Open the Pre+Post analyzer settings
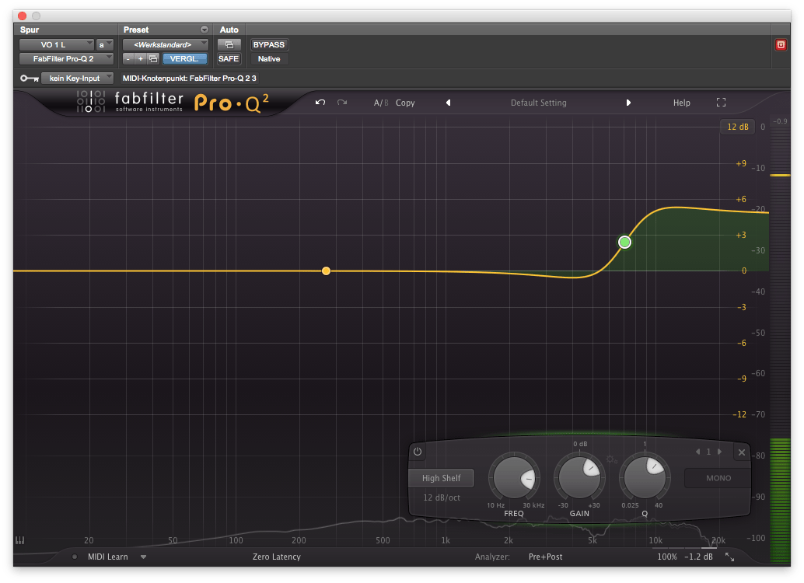 [x=545, y=557]
